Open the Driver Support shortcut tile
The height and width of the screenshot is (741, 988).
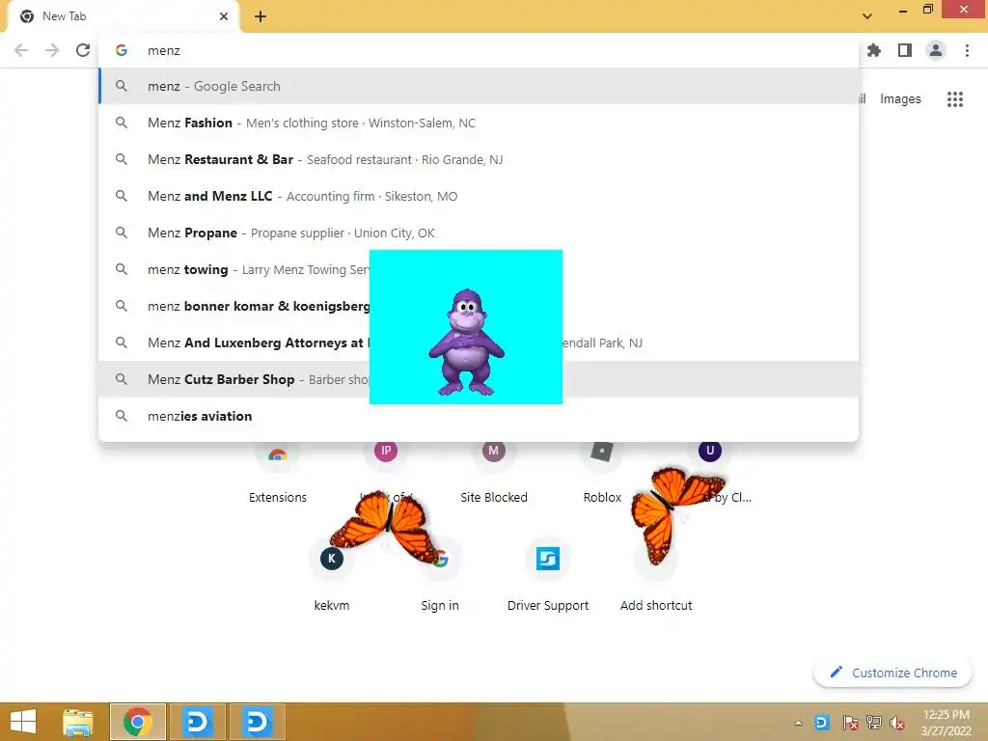pos(548,575)
